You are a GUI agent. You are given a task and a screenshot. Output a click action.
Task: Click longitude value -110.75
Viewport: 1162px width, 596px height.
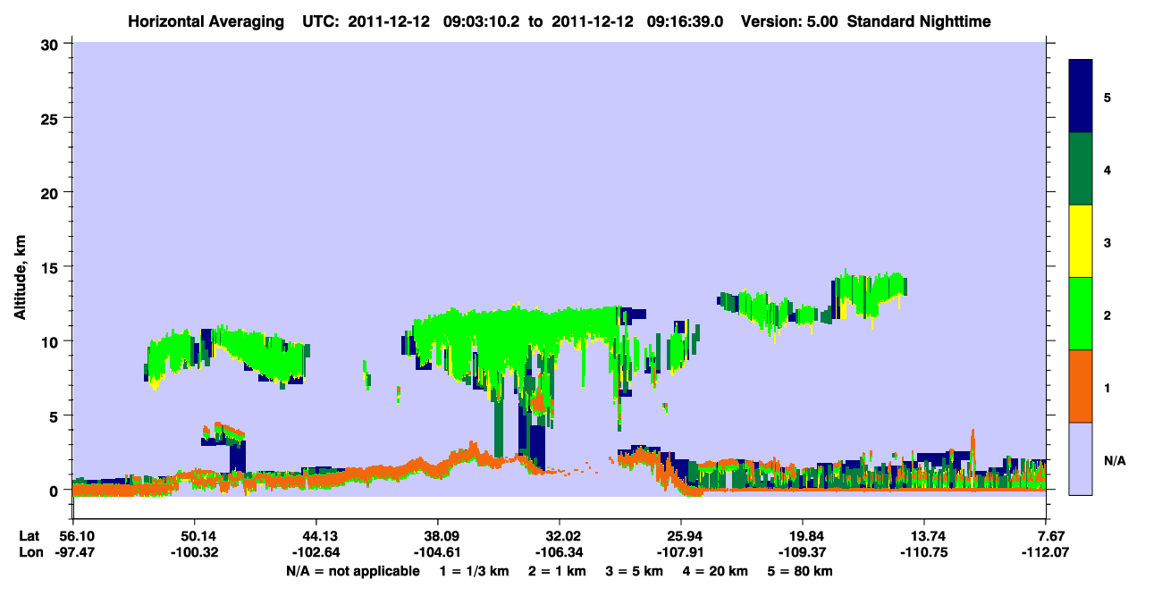[924, 552]
